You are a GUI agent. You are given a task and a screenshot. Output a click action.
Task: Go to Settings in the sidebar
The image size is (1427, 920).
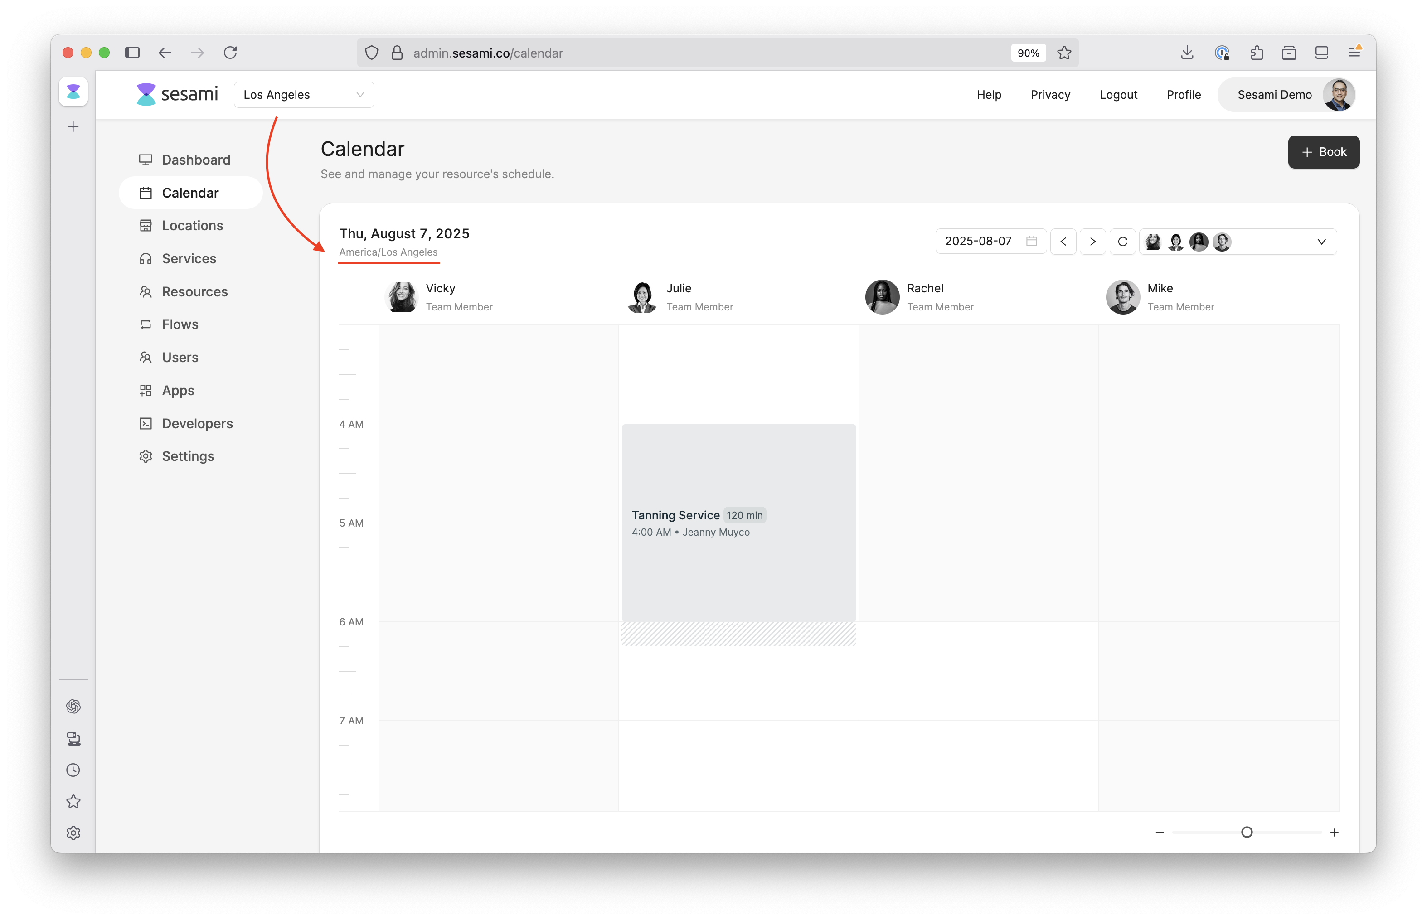coord(188,456)
